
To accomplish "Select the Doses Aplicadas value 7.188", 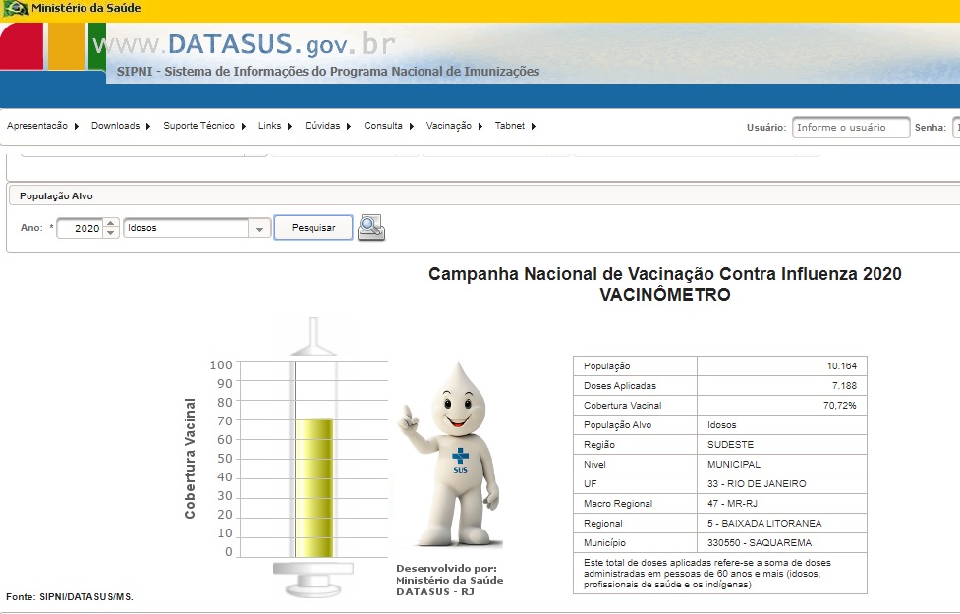I will 844,386.
